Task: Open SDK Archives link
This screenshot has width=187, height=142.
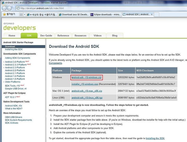Action: coord(12,123)
